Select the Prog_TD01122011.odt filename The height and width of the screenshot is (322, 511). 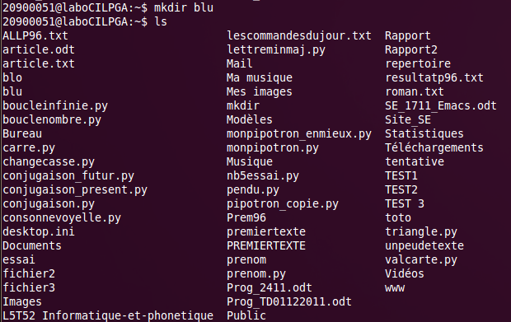coord(289,301)
